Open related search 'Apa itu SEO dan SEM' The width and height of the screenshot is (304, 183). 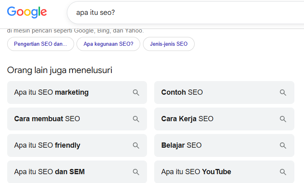pos(77,172)
